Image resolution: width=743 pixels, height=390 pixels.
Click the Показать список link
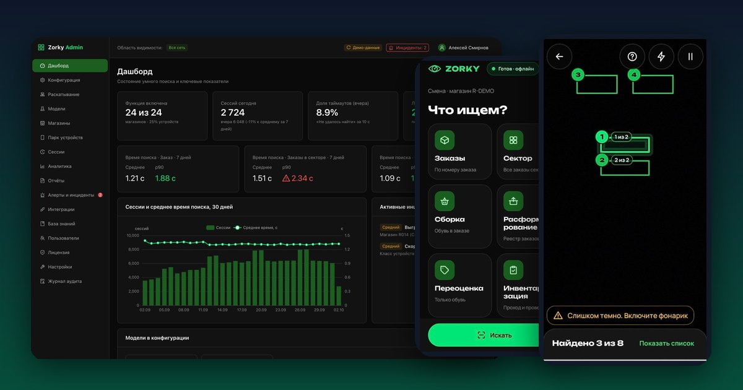click(666, 343)
